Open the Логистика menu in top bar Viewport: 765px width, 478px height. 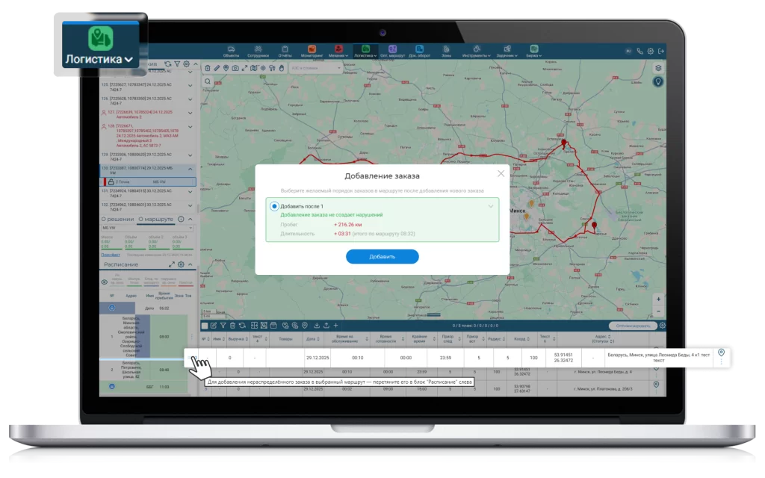coord(365,52)
